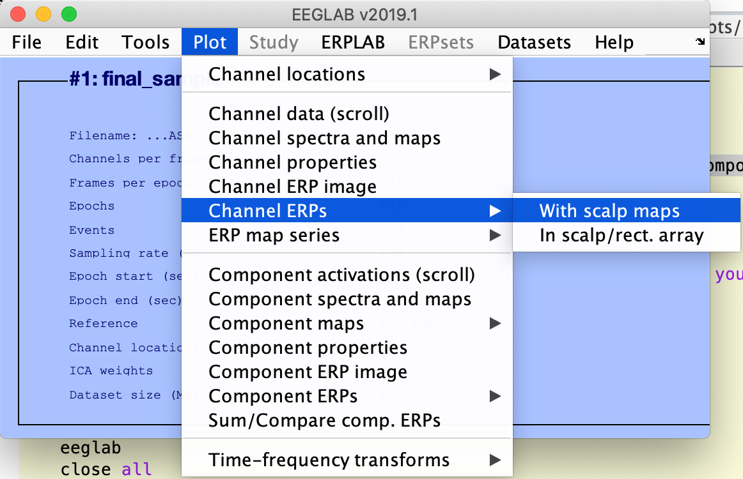Image resolution: width=743 pixels, height=479 pixels.
Task: Minimize EEGLAB window with yellow button
Action: (x=43, y=14)
